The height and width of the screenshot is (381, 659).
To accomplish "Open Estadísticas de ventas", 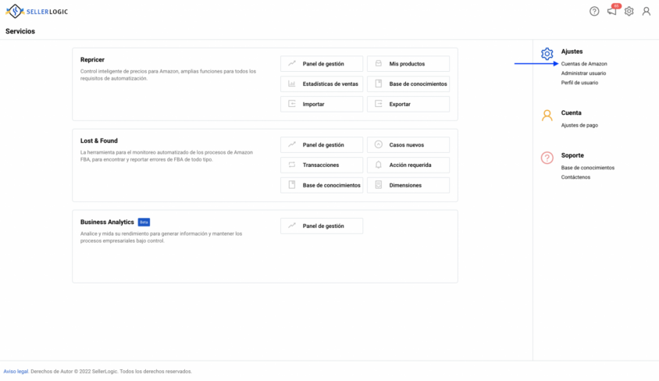I will (322, 84).
